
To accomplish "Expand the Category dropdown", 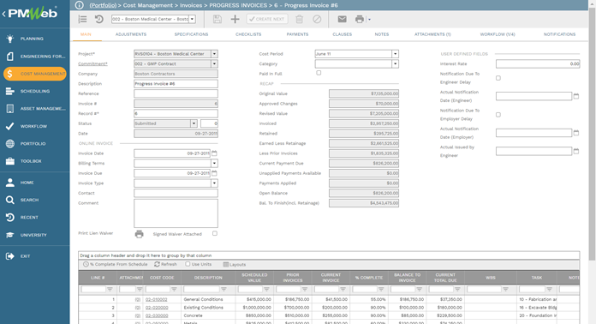I will point(396,64).
